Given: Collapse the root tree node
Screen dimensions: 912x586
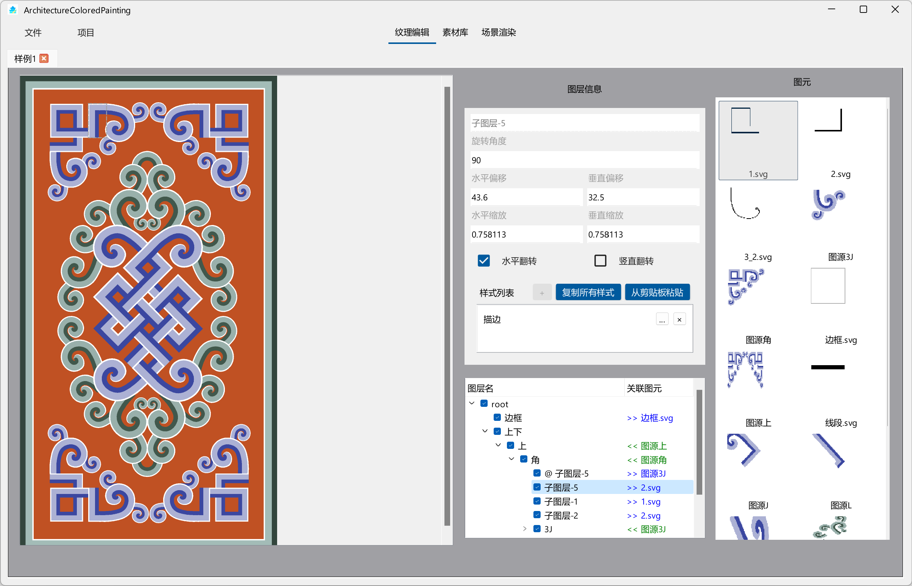Looking at the screenshot, I should pos(472,403).
